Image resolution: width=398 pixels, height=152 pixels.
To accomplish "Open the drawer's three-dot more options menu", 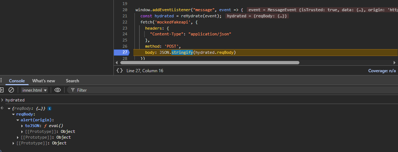I will click(2, 81).
